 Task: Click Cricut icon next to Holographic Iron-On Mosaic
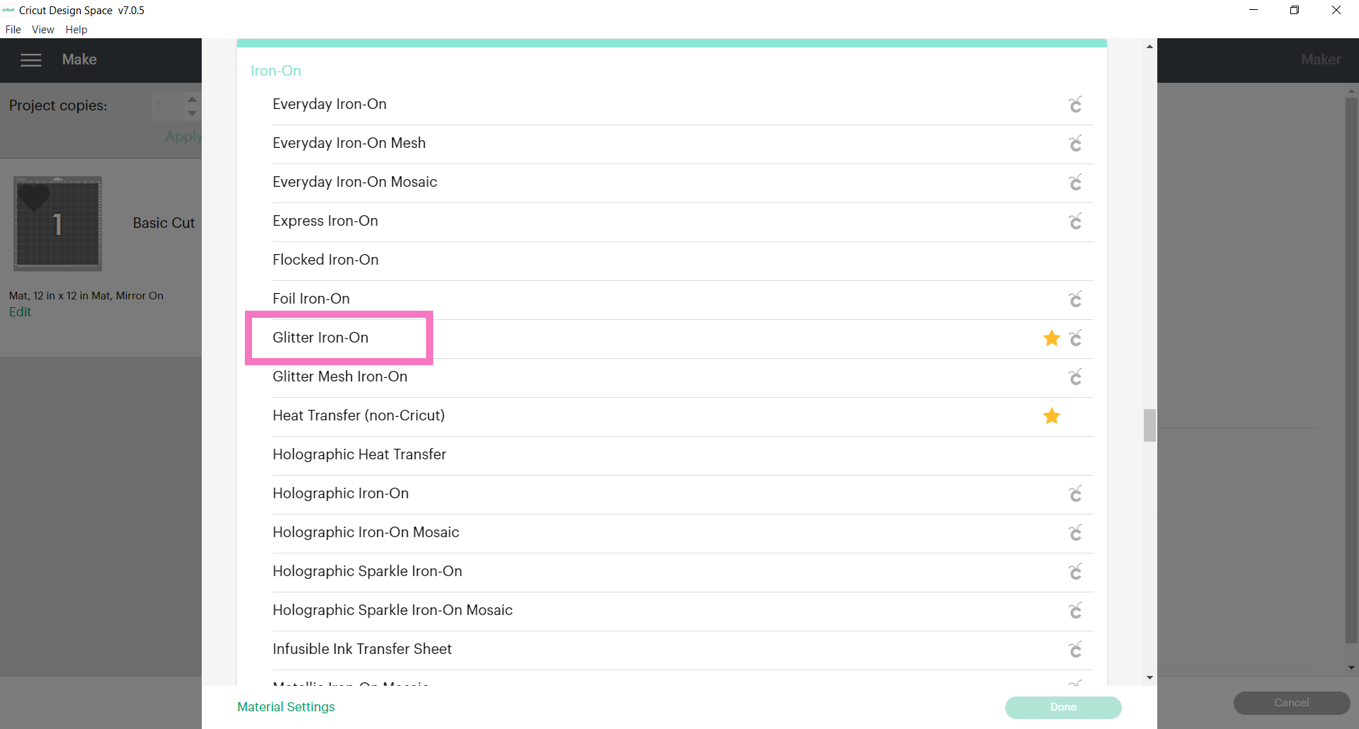pos(1075,533)
